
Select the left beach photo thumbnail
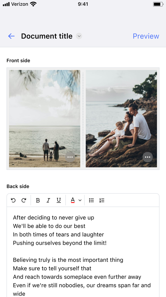(45, 118)
